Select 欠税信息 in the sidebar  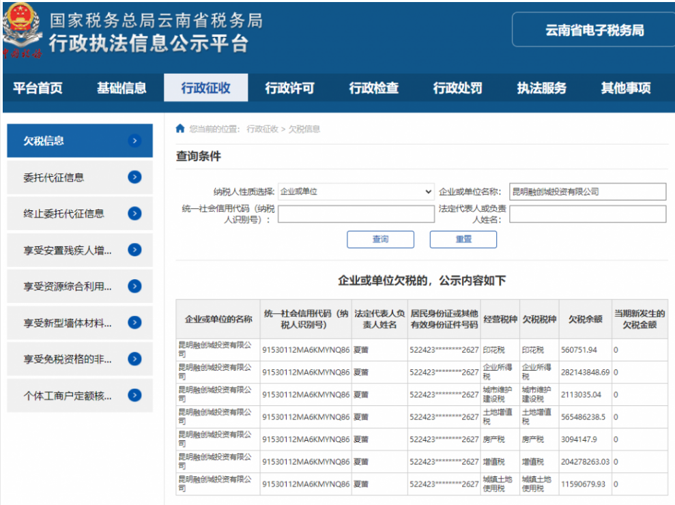[80, 141]
